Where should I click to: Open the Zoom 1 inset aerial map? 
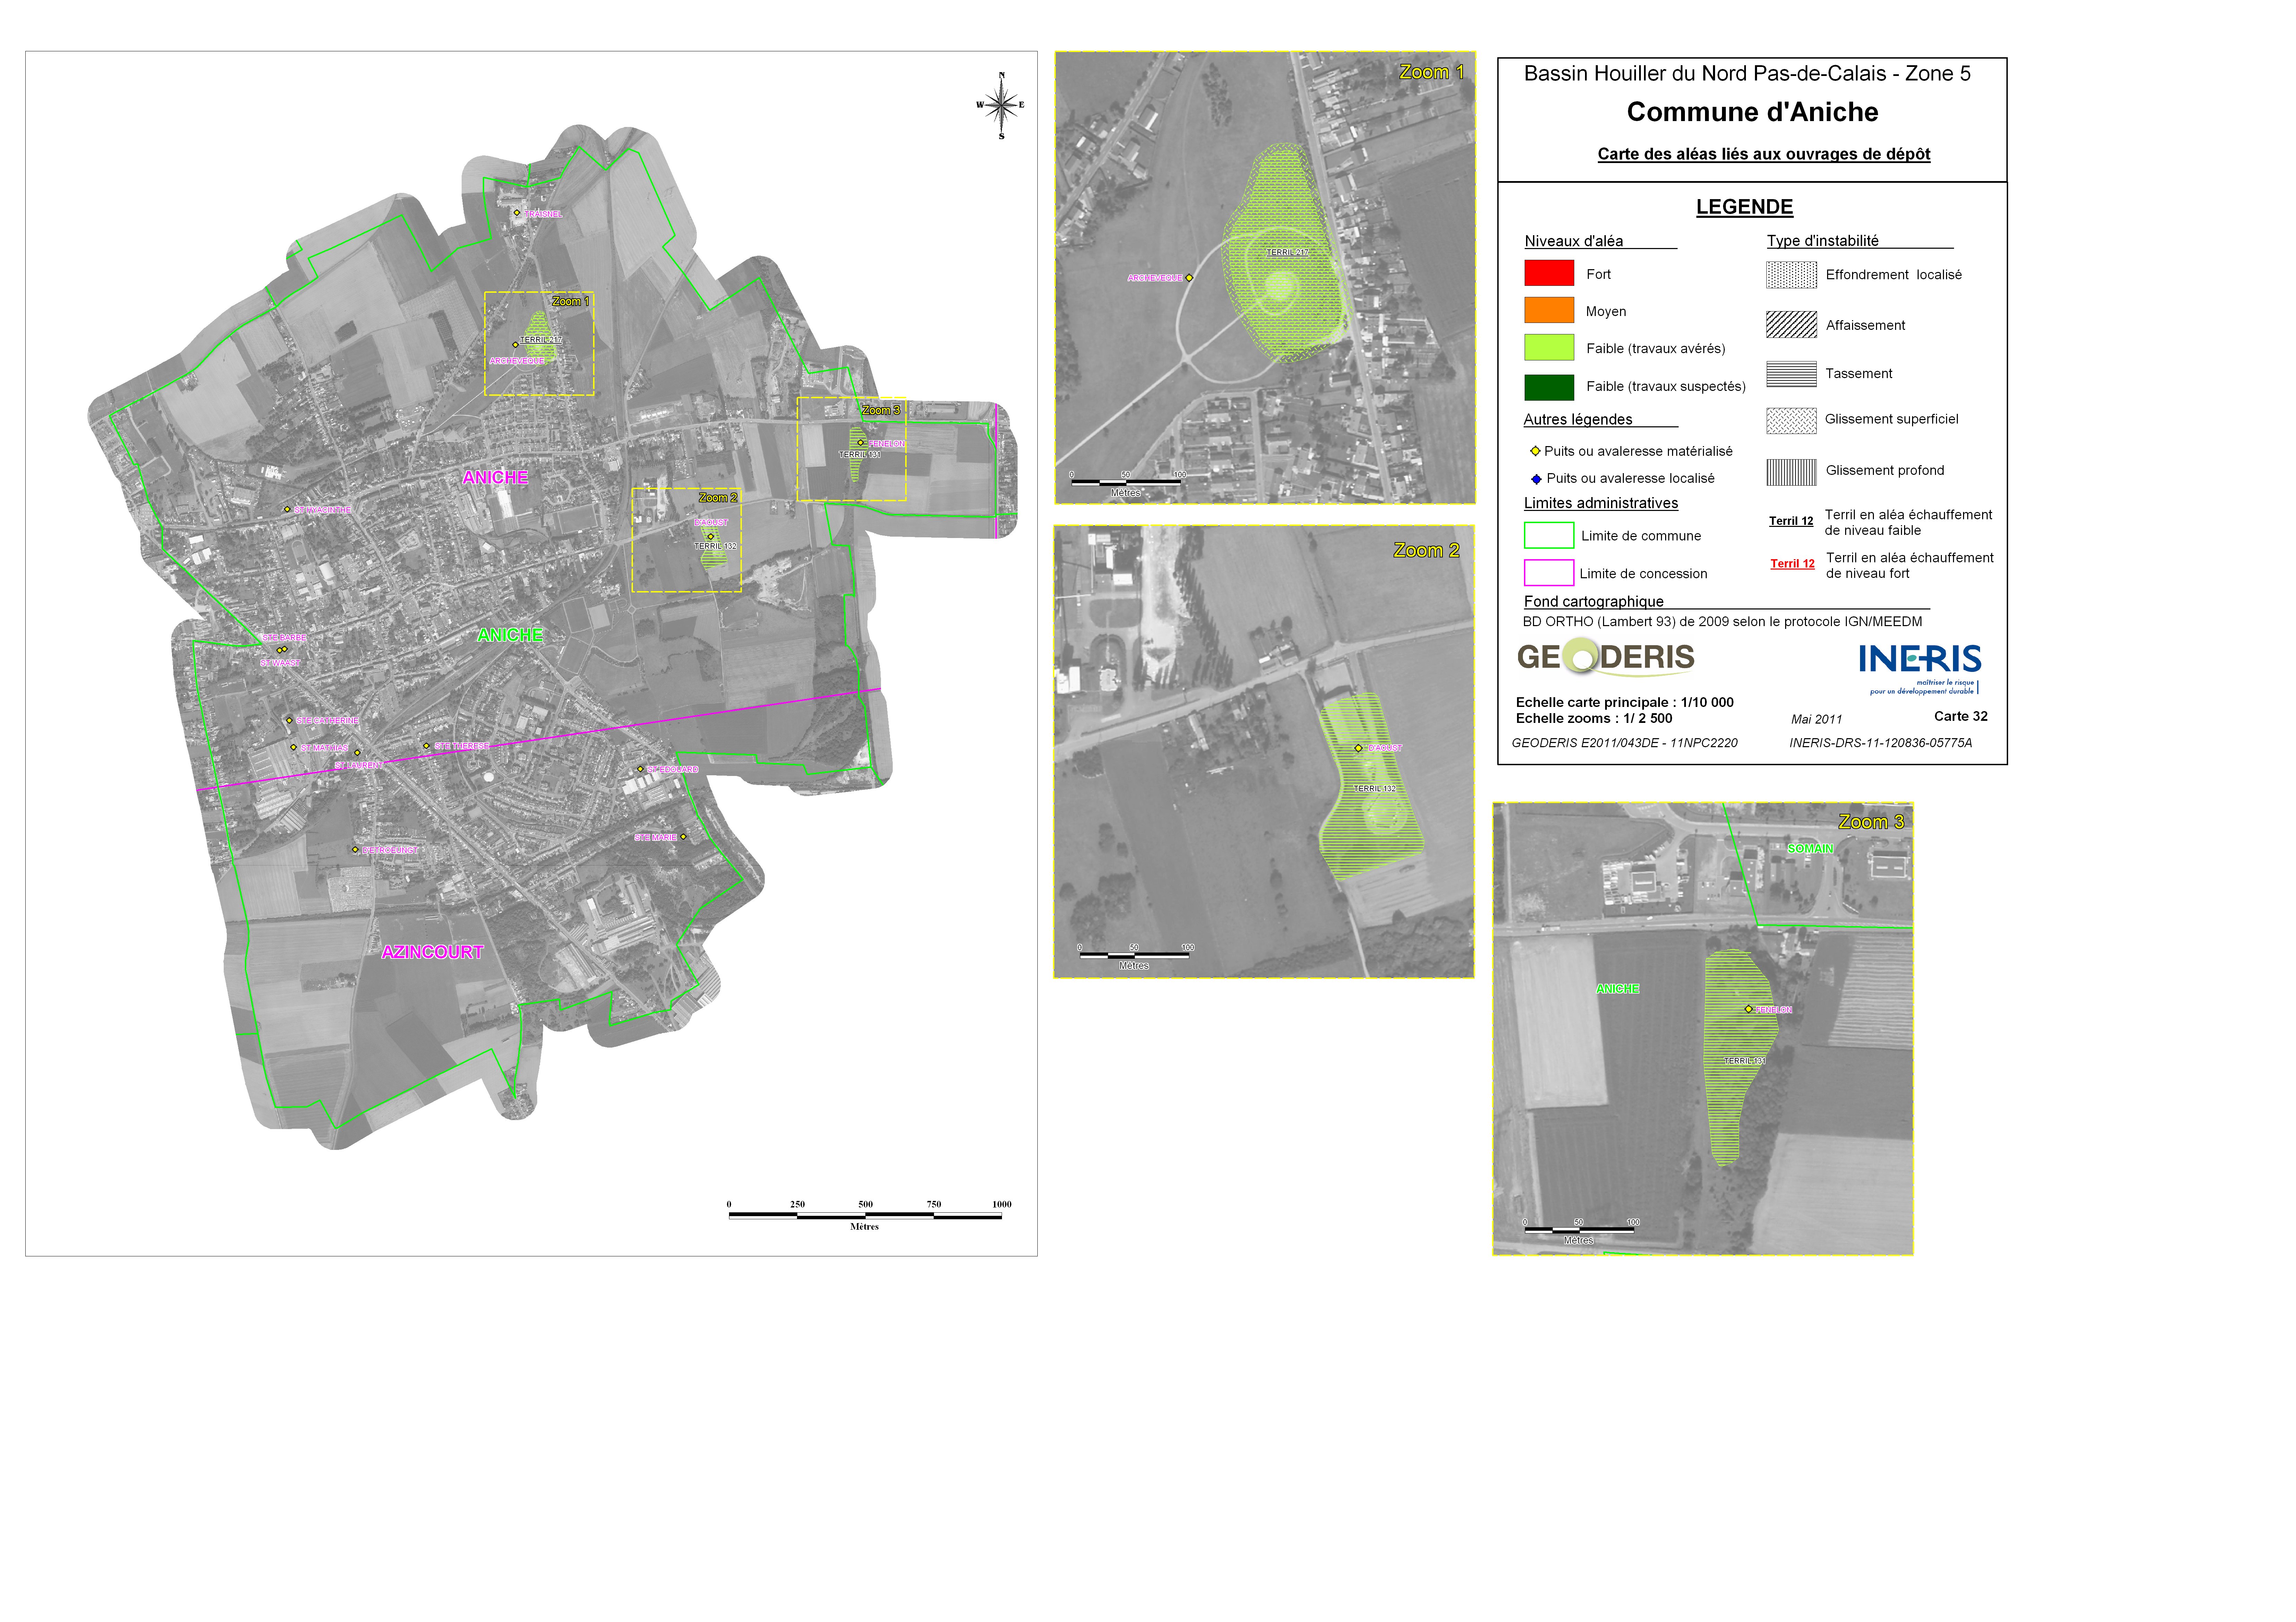click(1265, 278)
